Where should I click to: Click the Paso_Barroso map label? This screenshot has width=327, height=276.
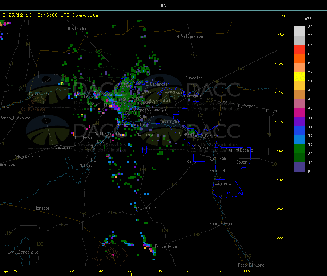[222, 224]
